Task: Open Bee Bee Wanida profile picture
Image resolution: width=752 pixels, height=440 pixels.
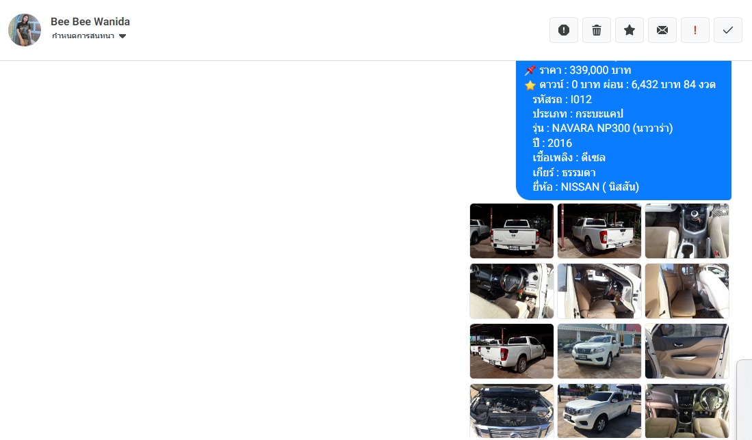Action: (25, 29)
